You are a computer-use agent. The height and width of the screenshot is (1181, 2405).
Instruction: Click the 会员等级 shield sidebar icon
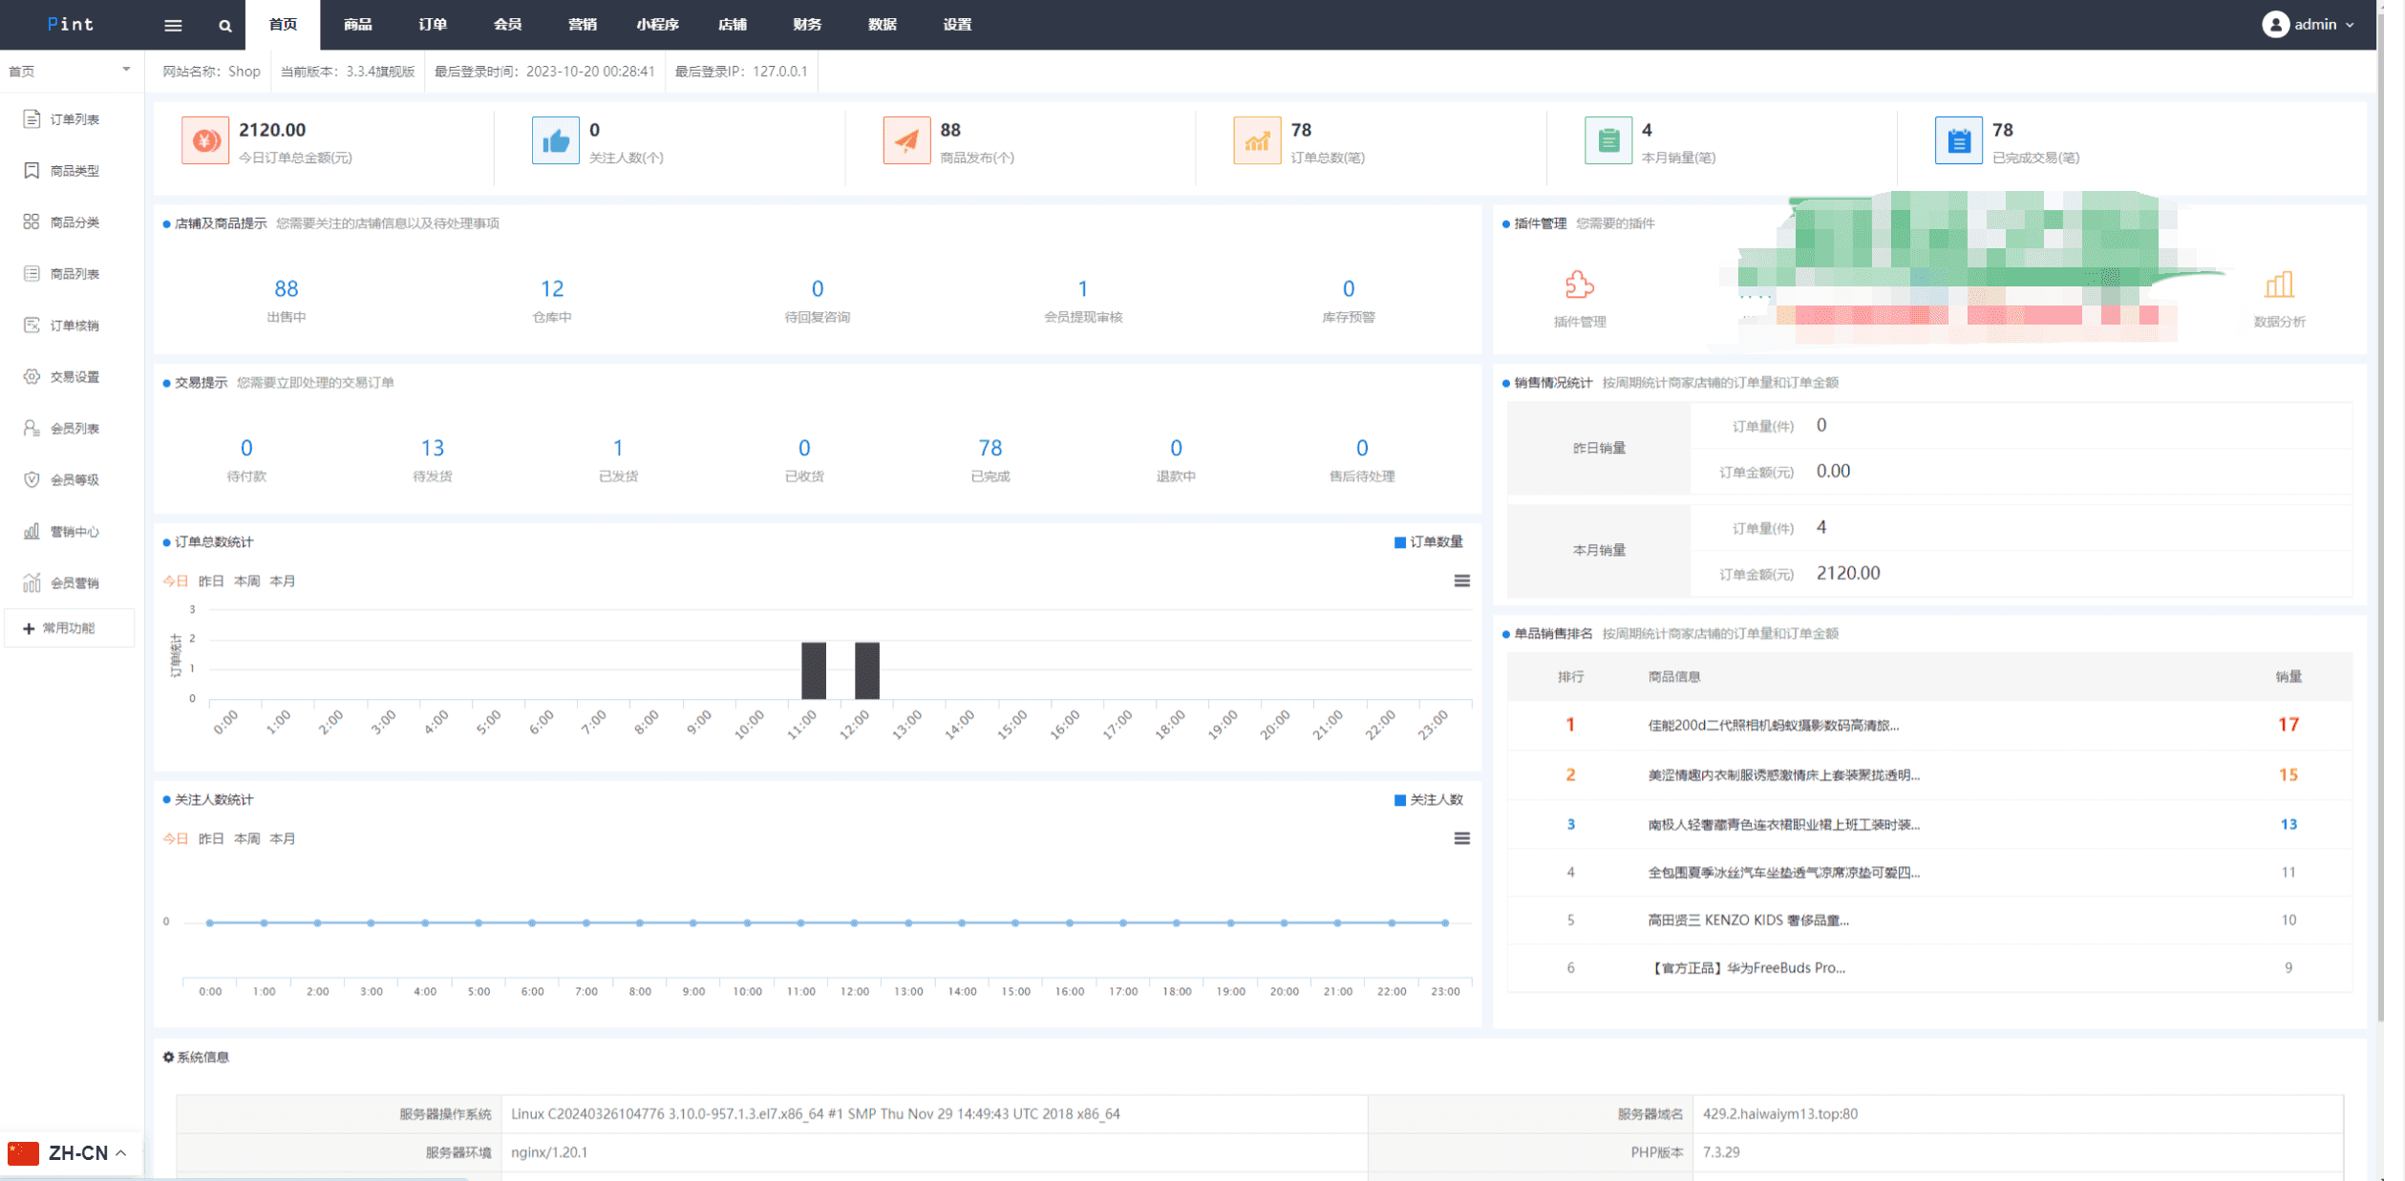32,480
